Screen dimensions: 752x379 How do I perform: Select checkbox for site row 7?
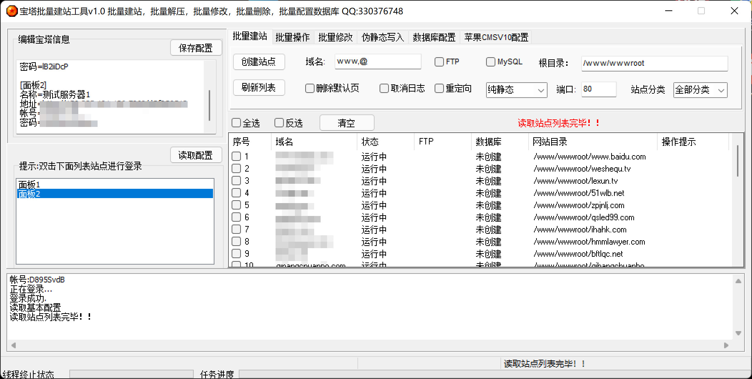click(236, 229)
